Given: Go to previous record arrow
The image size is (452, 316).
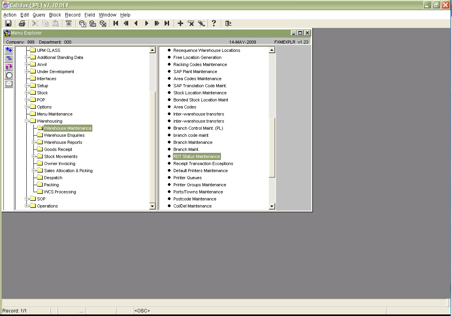Looking at the screenshot, I should coord(136,23).
